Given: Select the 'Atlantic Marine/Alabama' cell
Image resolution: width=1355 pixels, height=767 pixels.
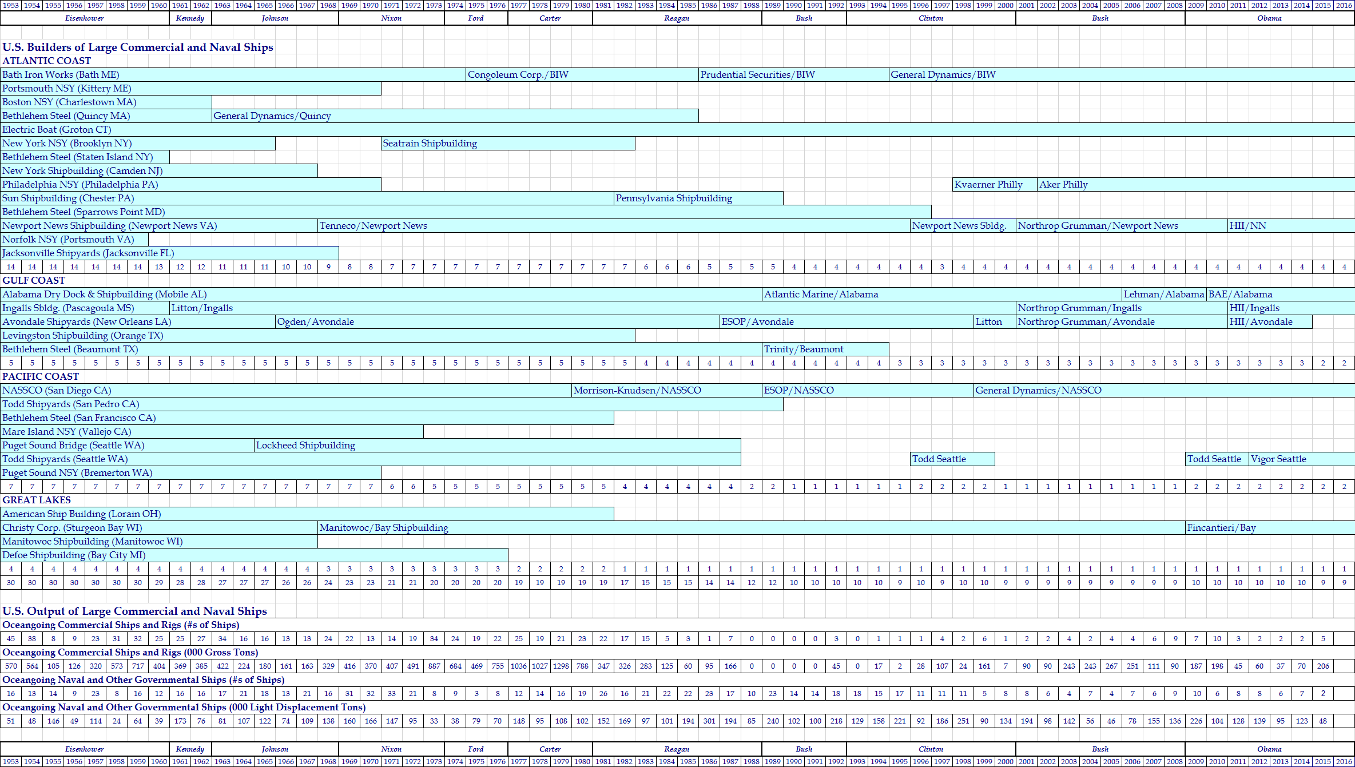Looking at the screenshot, I should [942, 294].
